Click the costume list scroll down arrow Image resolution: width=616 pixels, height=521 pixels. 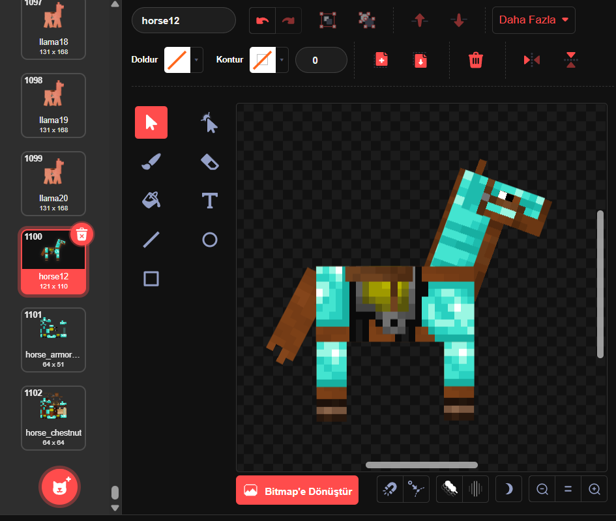115,508
